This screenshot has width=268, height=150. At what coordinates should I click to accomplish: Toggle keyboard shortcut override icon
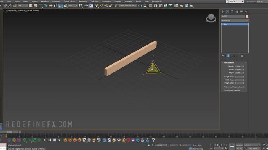pos(91,6)
